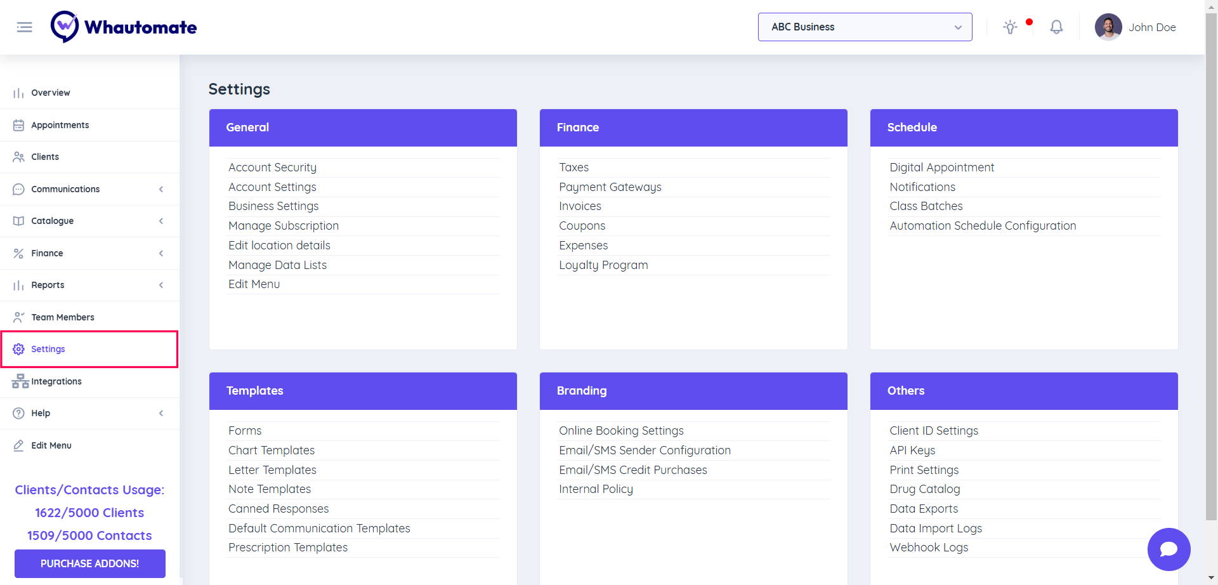Open the chat support bubble

[x=1169, y=549]
